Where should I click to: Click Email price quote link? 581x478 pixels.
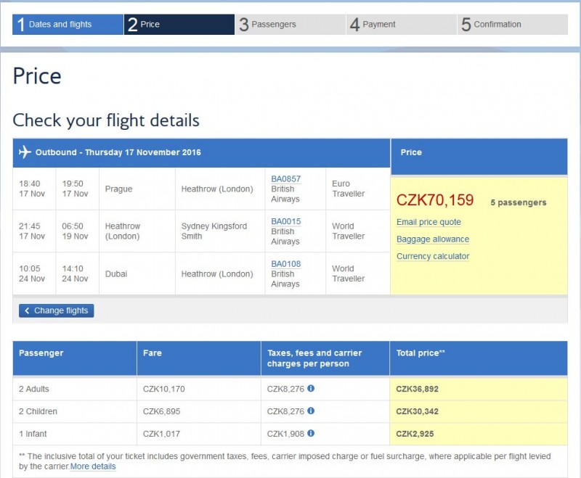click(x=428, y=222)
